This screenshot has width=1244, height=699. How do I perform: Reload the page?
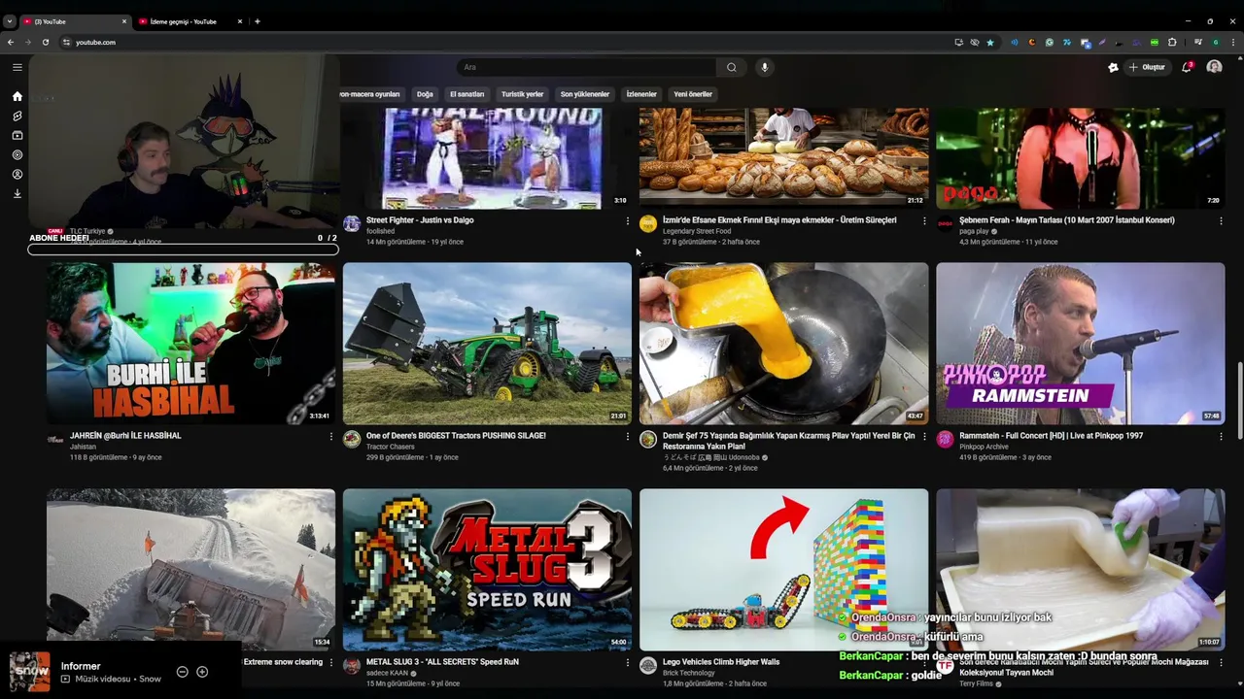pos(45,42)
